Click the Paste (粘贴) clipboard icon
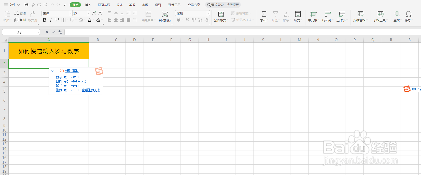The image size is (421, 175). click(7, 14)
